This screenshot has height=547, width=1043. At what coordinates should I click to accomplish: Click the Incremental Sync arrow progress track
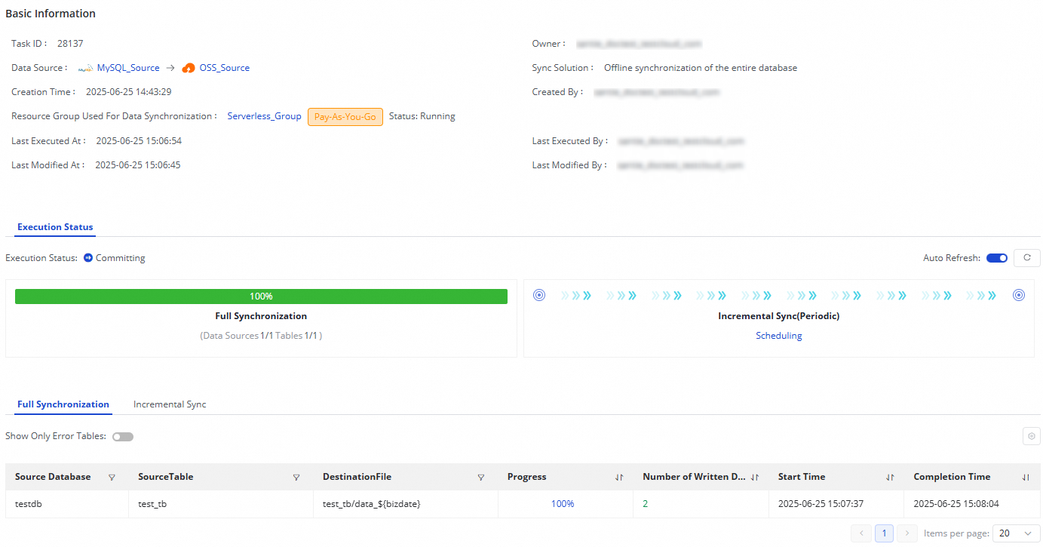(x=779, y=296)
